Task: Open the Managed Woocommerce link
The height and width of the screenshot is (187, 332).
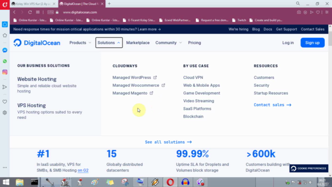Action: coord(139,85)
